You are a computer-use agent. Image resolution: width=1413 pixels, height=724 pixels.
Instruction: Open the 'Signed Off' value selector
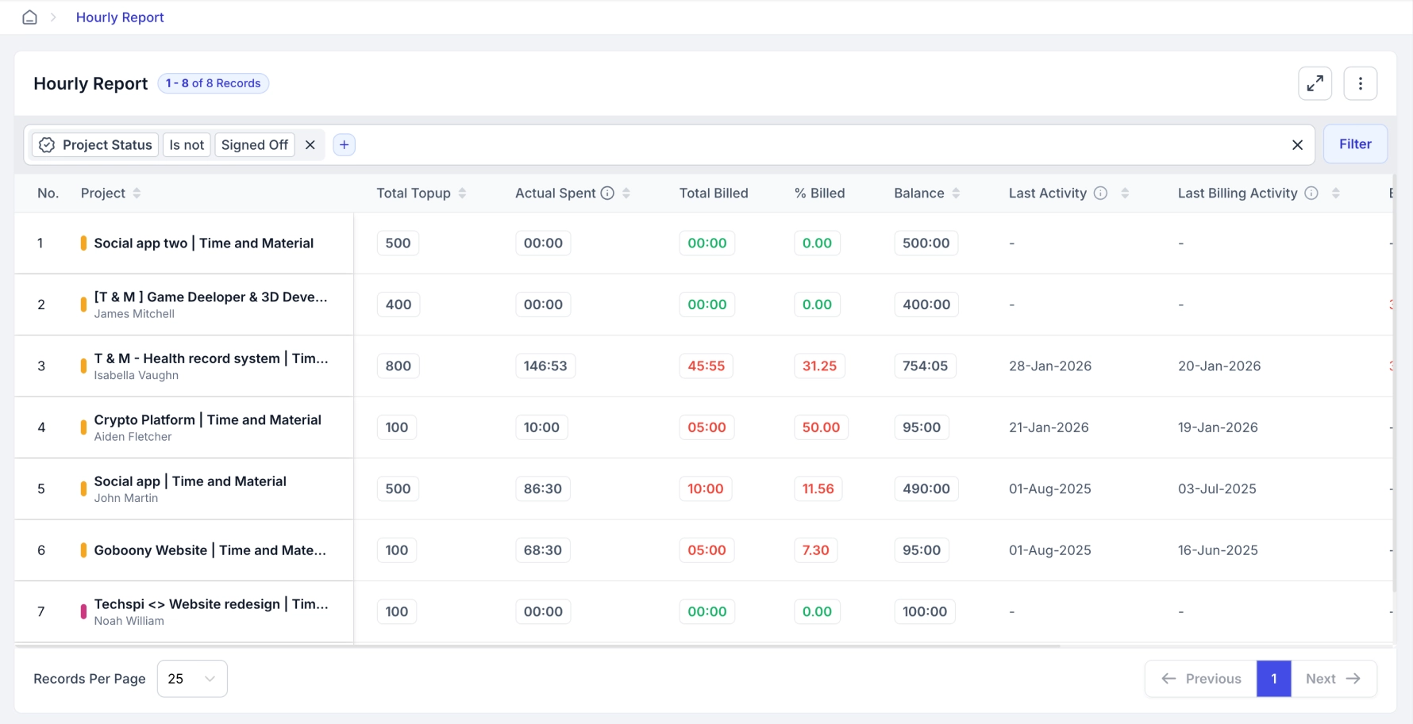tap(254, 144)
